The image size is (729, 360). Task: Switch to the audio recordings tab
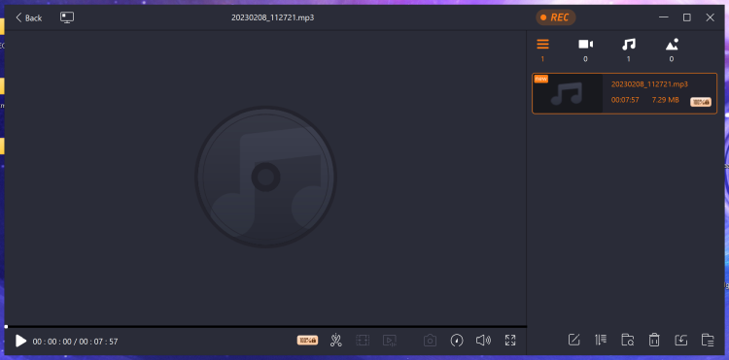click(x=629, y=49)
